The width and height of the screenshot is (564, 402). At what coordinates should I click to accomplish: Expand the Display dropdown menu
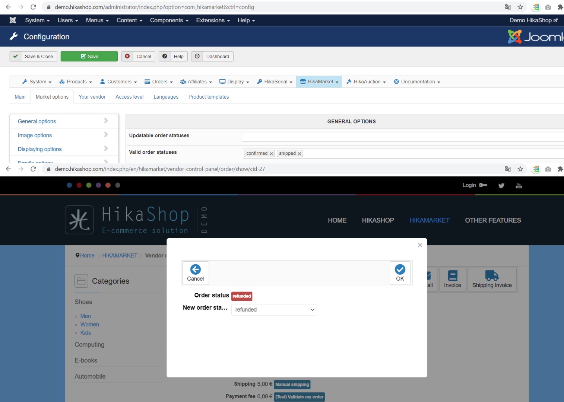pos(234,82)
